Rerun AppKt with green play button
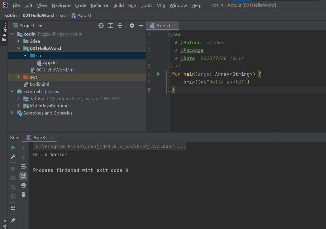Image resolution: width=326 pixels, height=229 pixels. (13, 147)
